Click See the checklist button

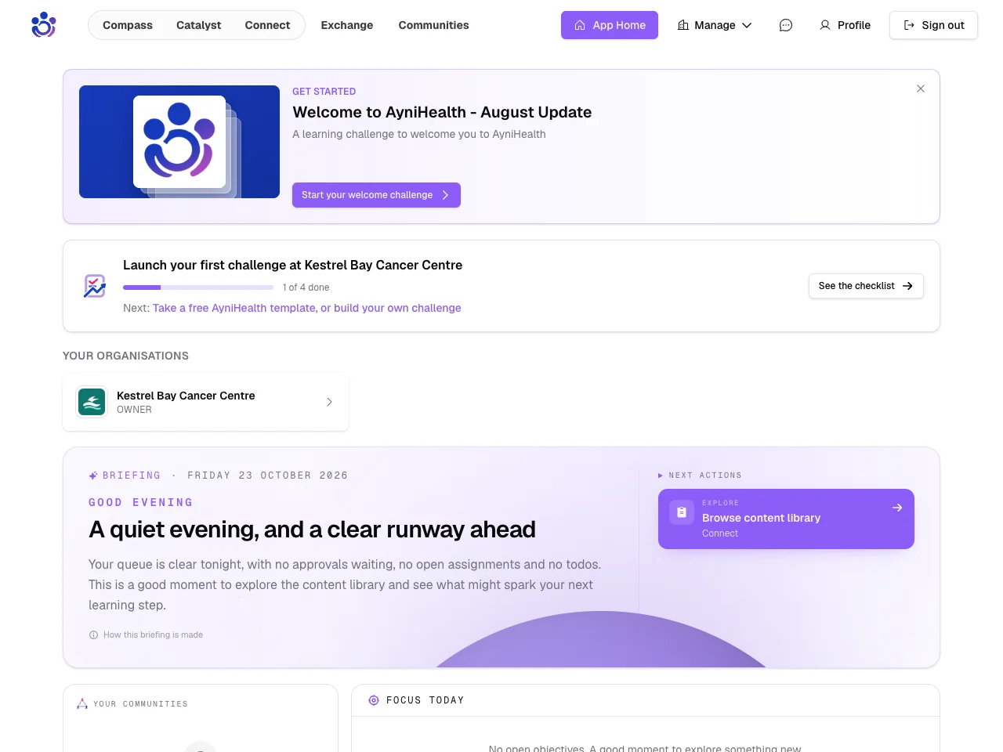pyautogui.click(x=866, y=286)
